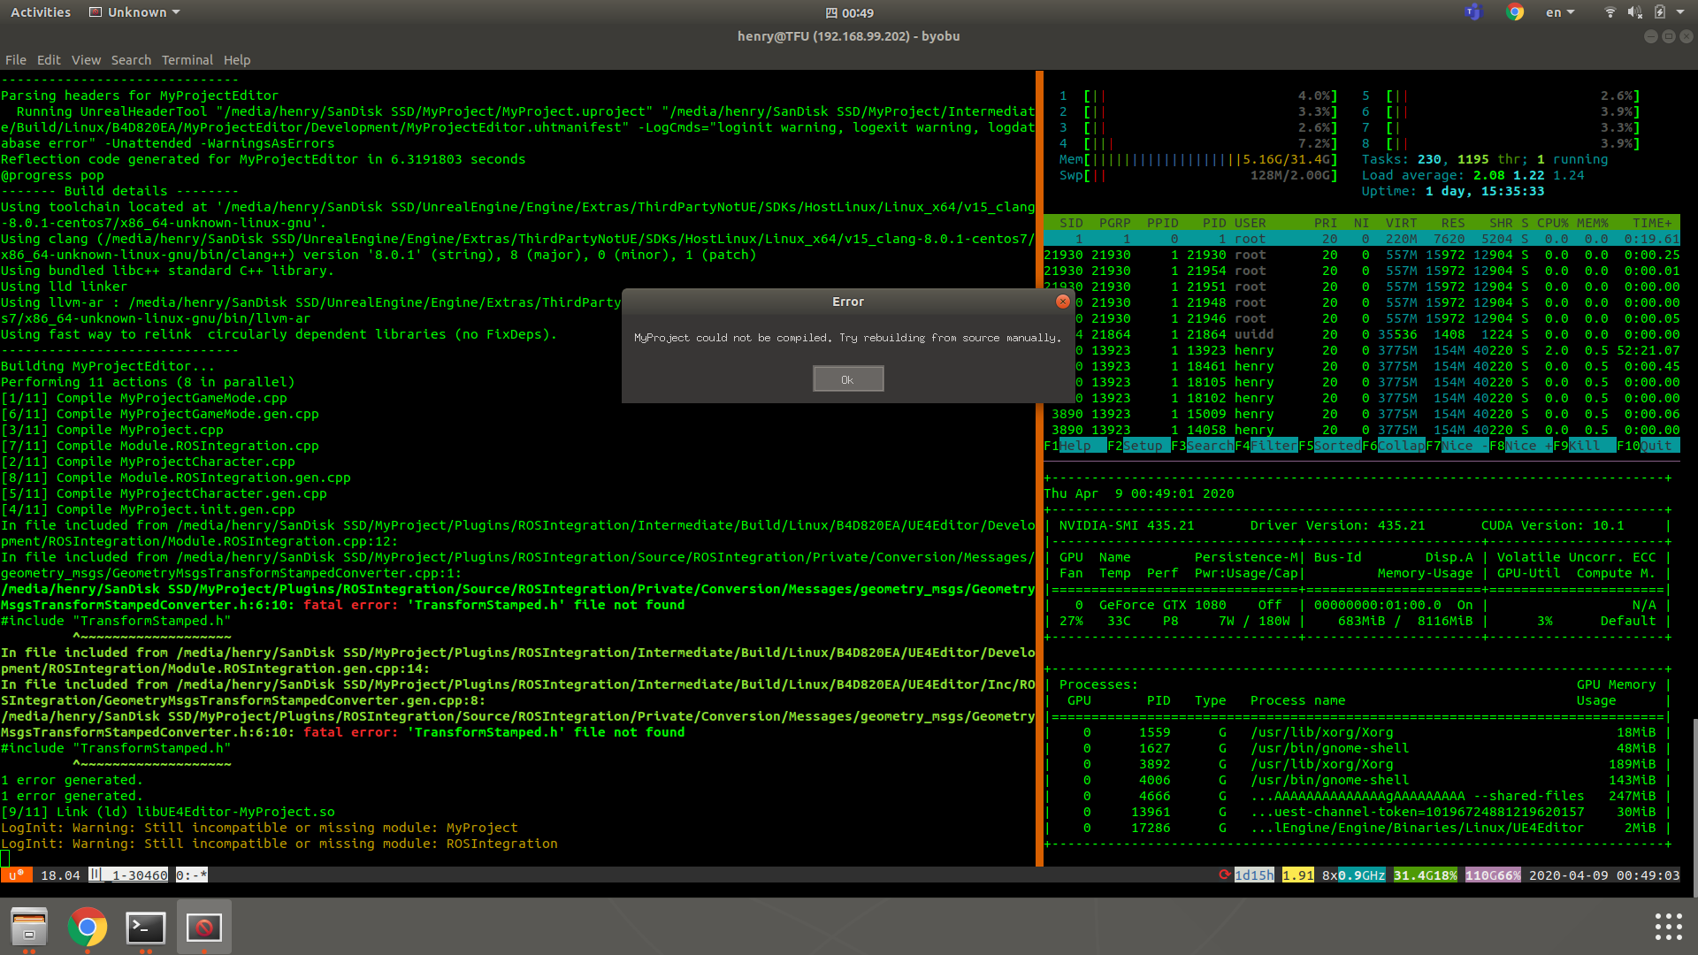Open the Help menu
The width and height of the screenshot is (1698, 955).
[236, 60]
